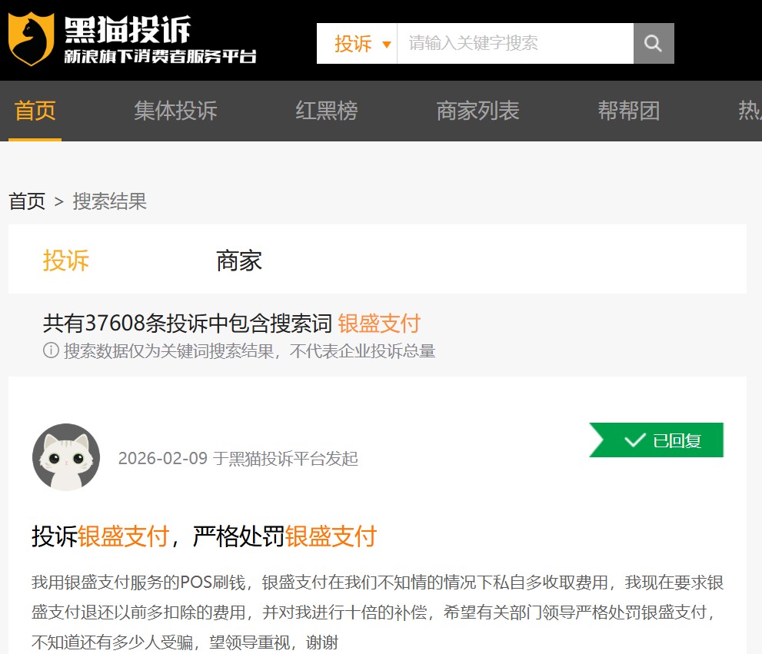Click 搜索结果 in the breadcrumb

(x=109, y=201)
